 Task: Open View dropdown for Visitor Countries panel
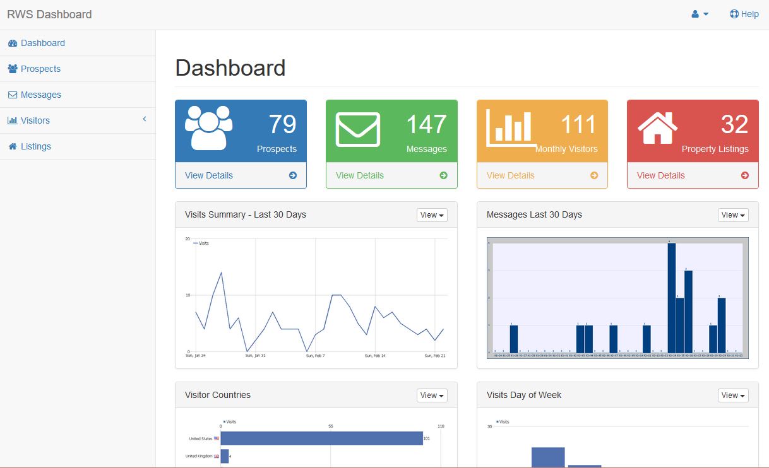click(432, 395)
